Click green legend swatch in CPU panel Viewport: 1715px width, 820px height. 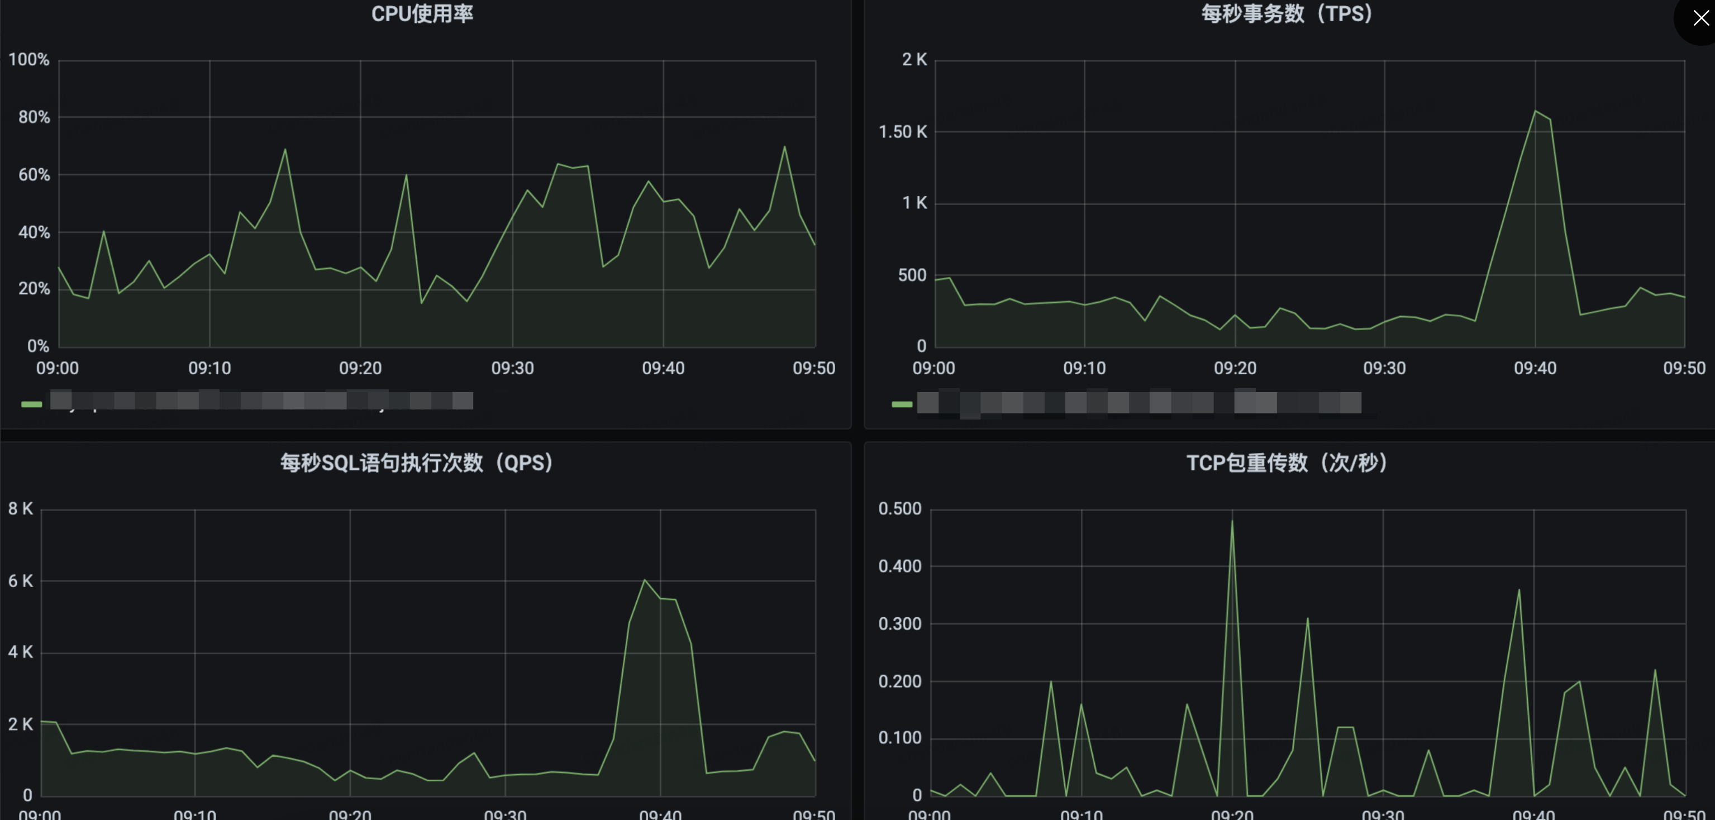click(x=31, y=404)
